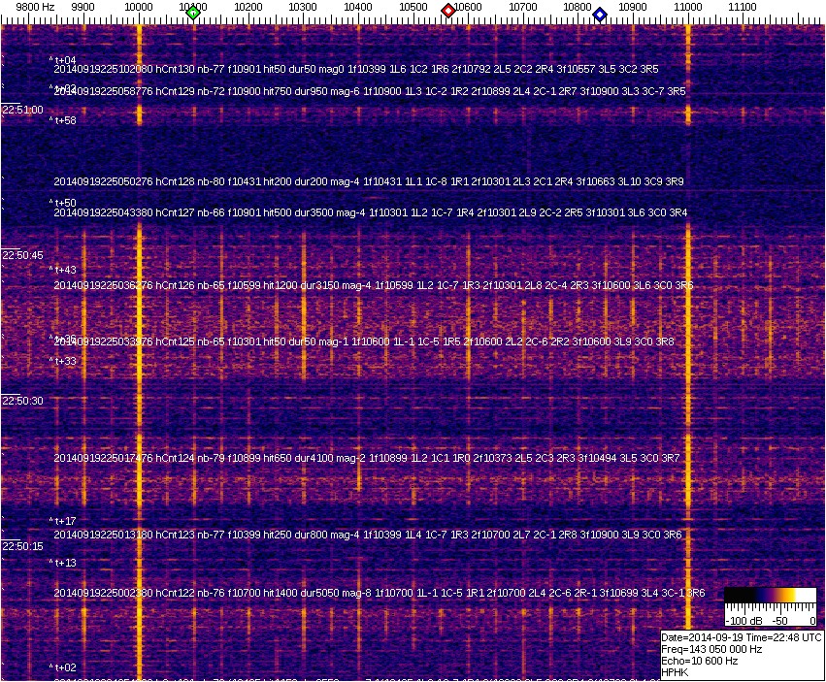Screen dimensions: 826x682
Task: Click the t+17 event marker
Action: pos(64,521)
